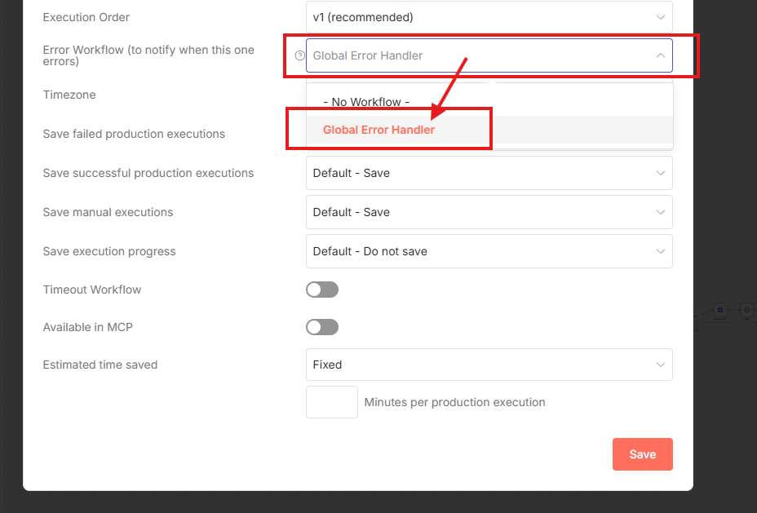Open the 'Default - Do not save' dropdown
The image size is (757, 513).
click(488, 251)
